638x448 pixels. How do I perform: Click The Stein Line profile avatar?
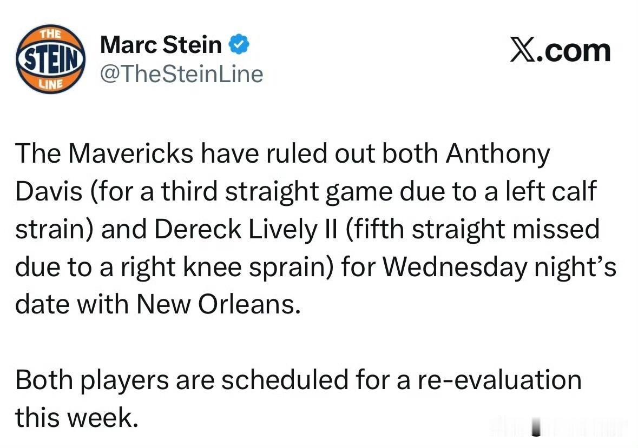pyautogui.click(x=50, y=59)
